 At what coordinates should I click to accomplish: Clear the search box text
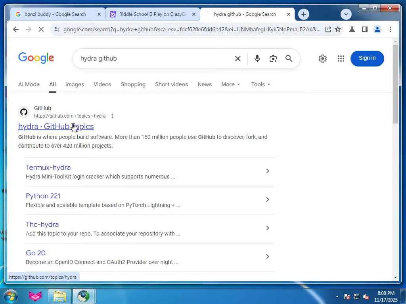click(x=238, y=59)
